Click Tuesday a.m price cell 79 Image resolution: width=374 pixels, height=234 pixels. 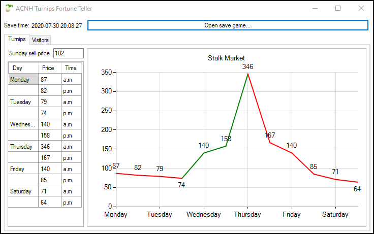tap(50, 102)
